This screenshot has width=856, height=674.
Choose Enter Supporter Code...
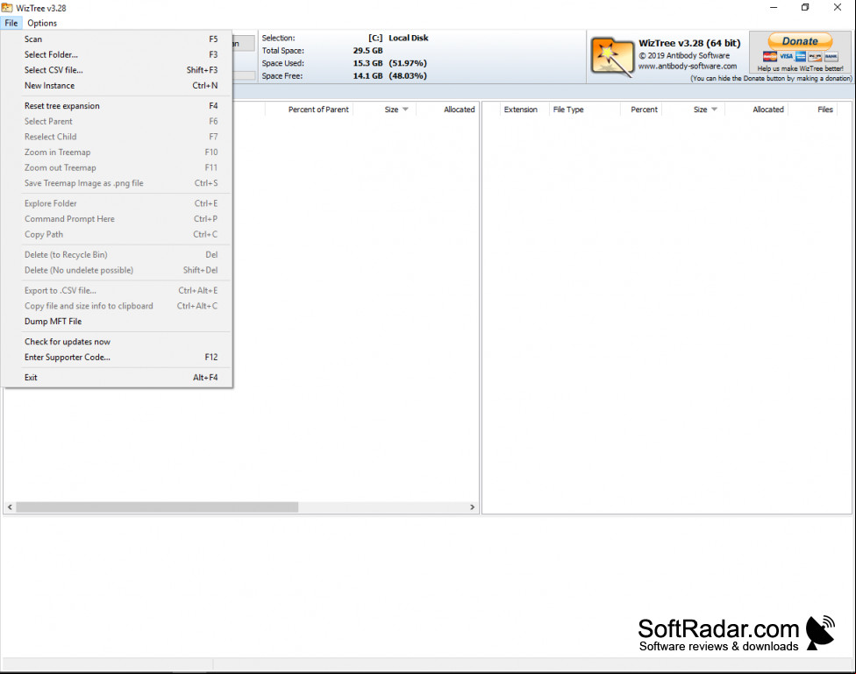117,357
